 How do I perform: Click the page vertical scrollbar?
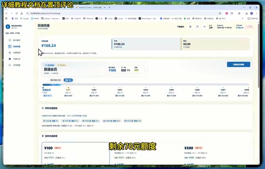[258, 56]
